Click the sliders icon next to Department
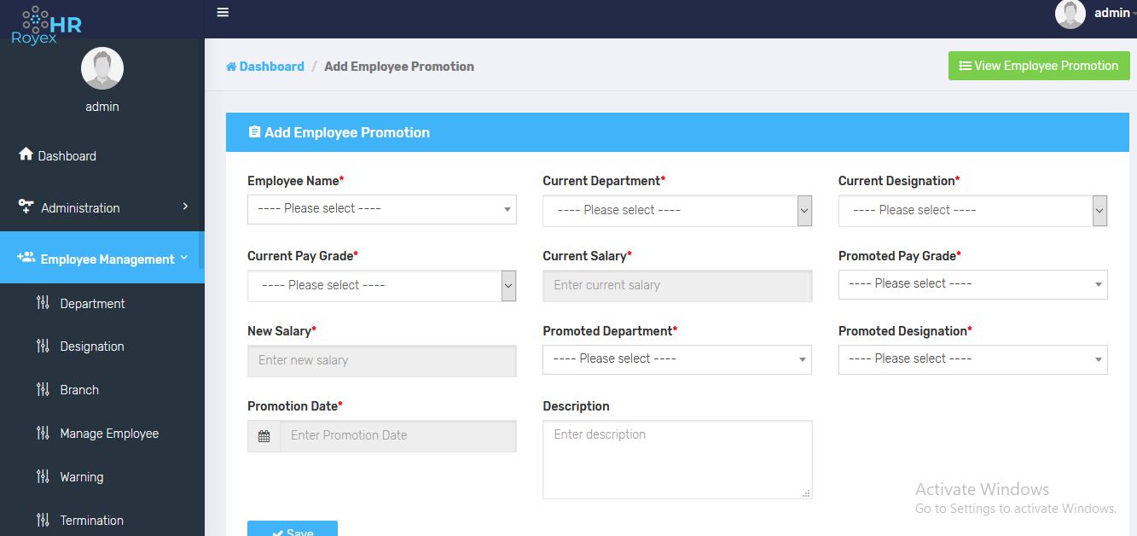Viewport: 1137px width, 536px height. pos(43,303)
